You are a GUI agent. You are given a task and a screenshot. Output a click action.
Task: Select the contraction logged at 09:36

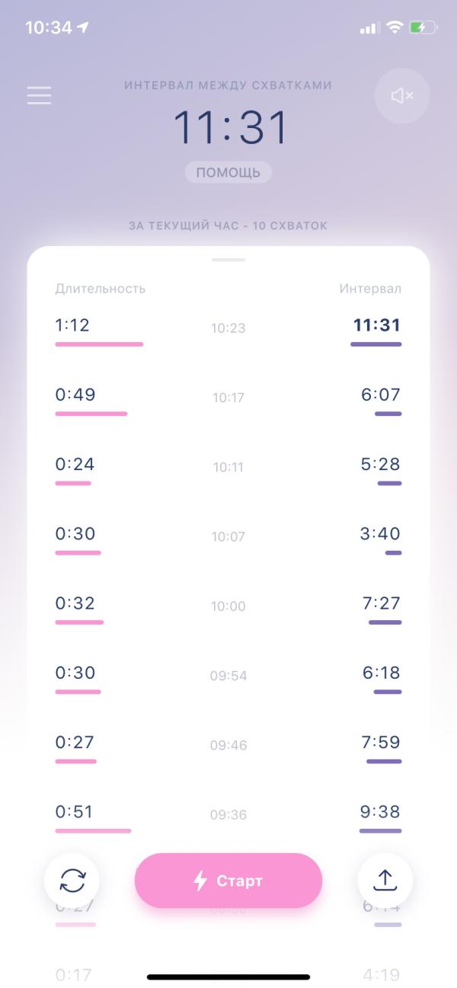(x=228, y=814)
